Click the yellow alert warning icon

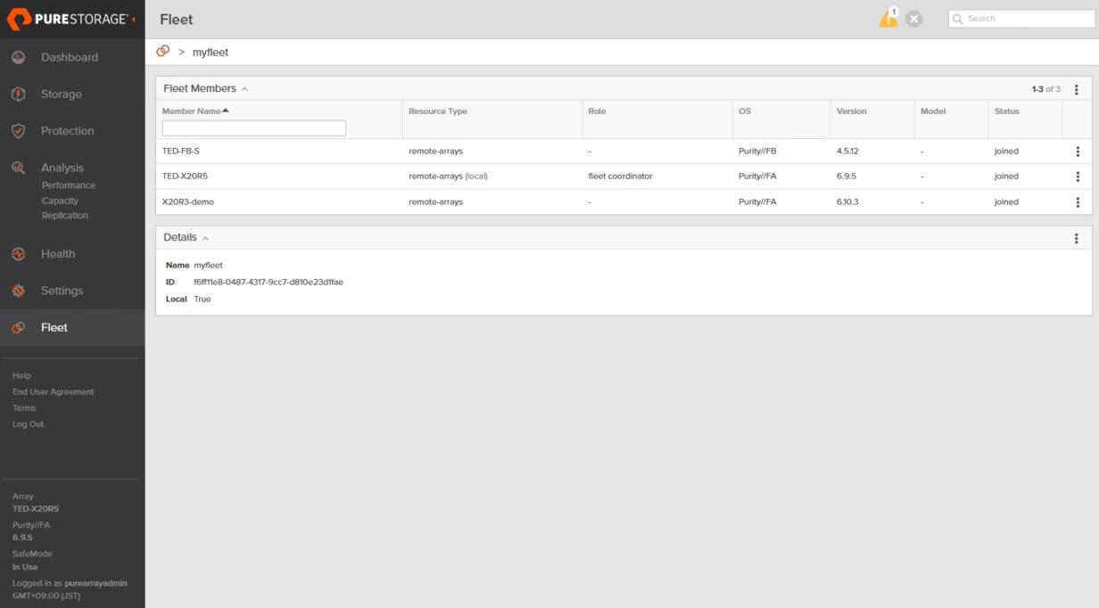[888, 18]
